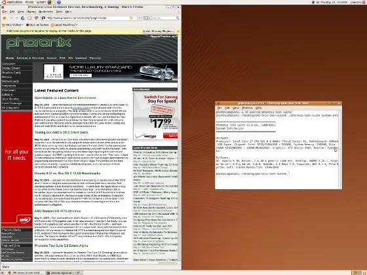This screenshot has width=367, height=275.
Task: Open the System menu in the top panel
Action: click(x=41, y=2)
